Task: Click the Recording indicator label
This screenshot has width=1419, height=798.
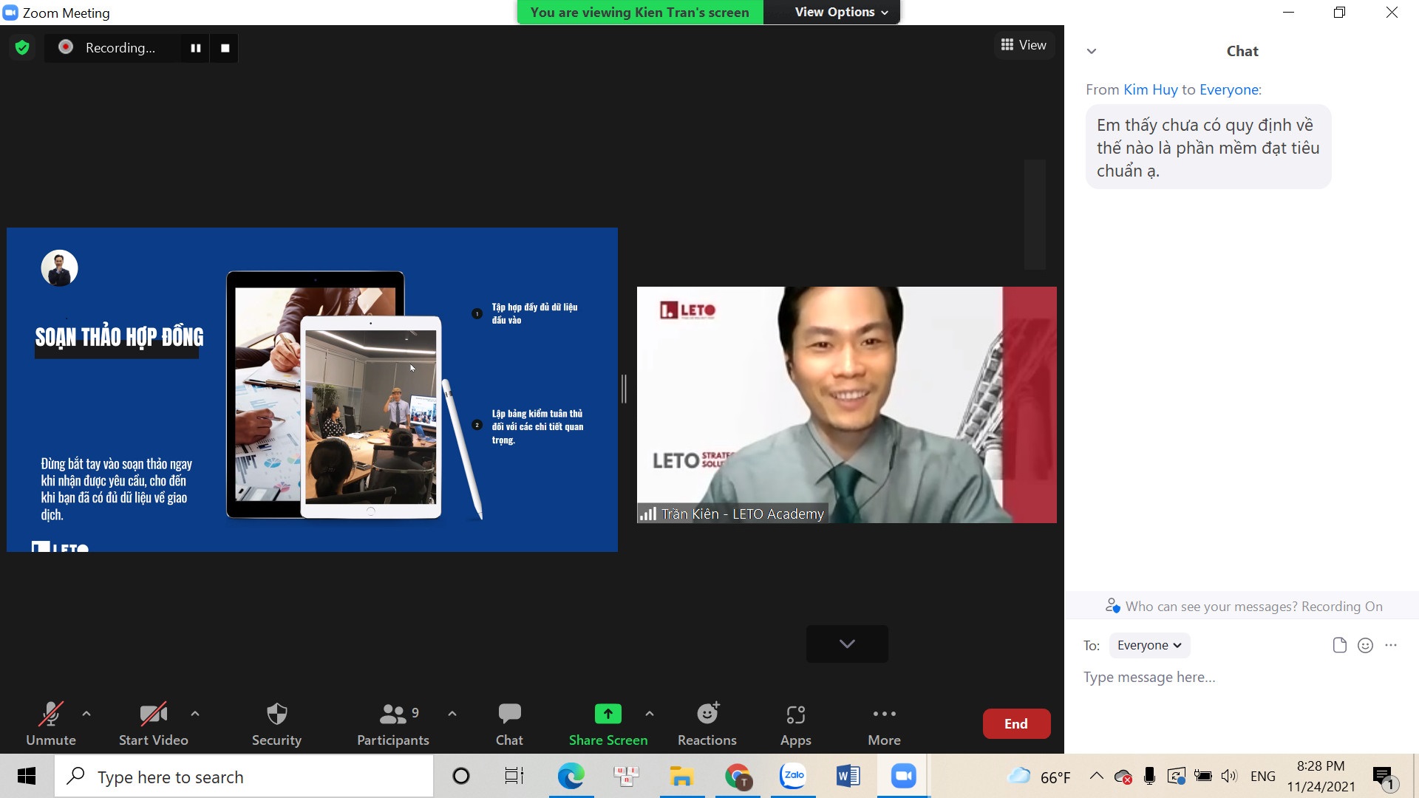Action: [120, 48]
